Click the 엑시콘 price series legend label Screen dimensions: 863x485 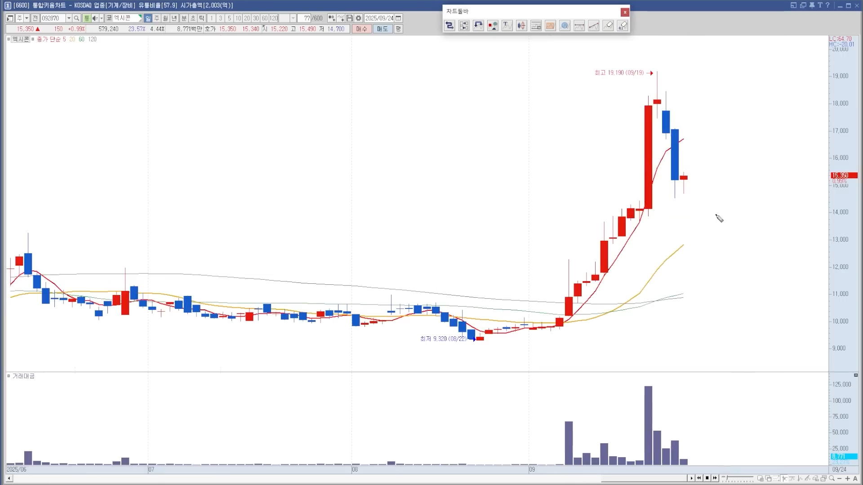click(21, 39)
